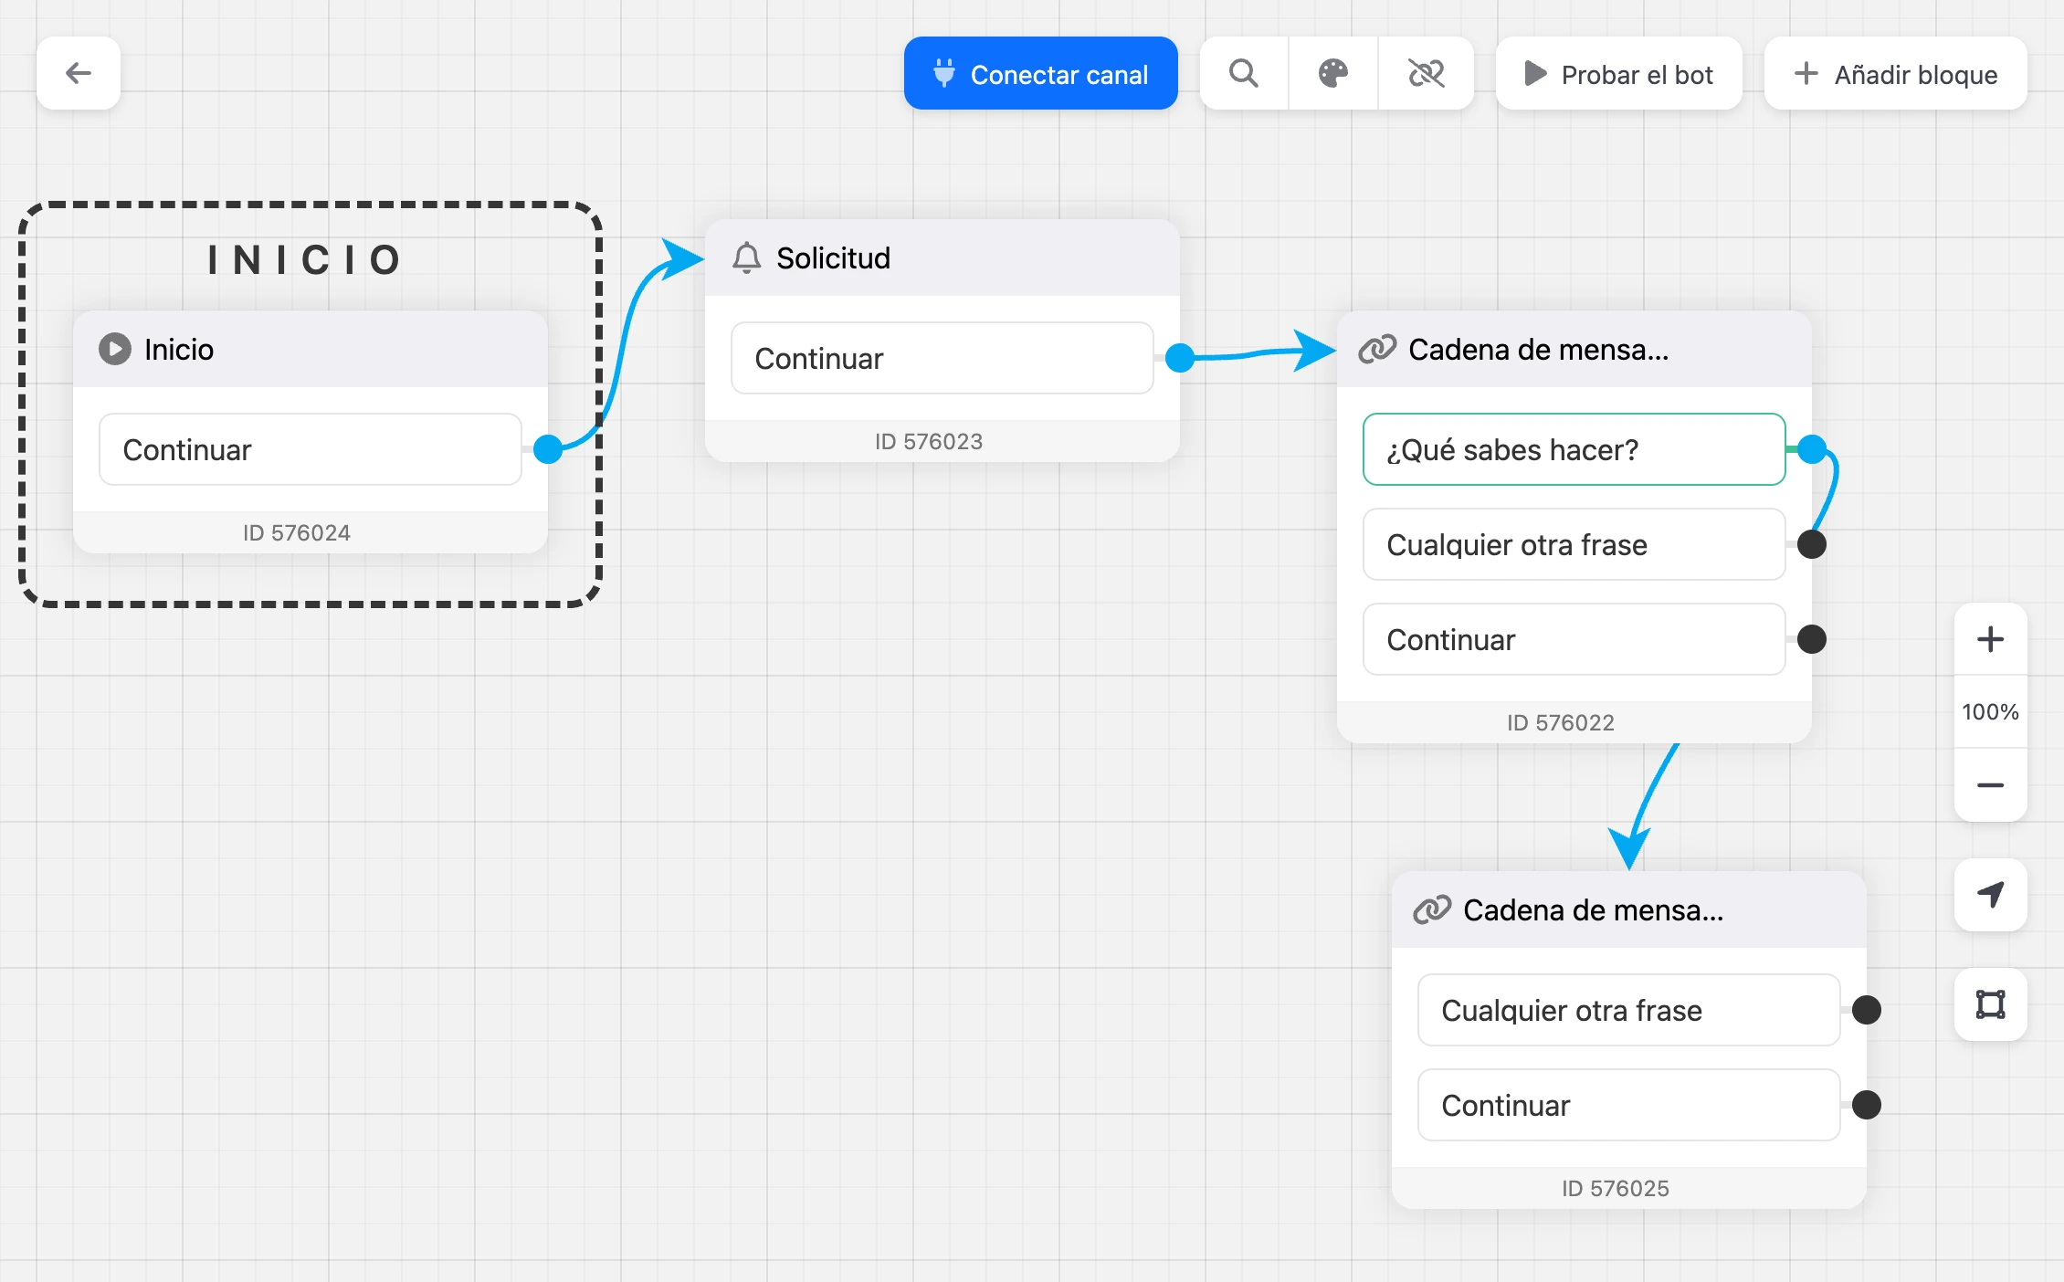This screenshot has width=2064, height=1282.
Task: Click Probar el bot button
Action: [x=1618, y=73]
